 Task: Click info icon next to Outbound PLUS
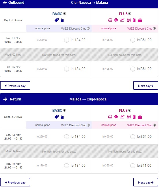(x=130, y=14)
